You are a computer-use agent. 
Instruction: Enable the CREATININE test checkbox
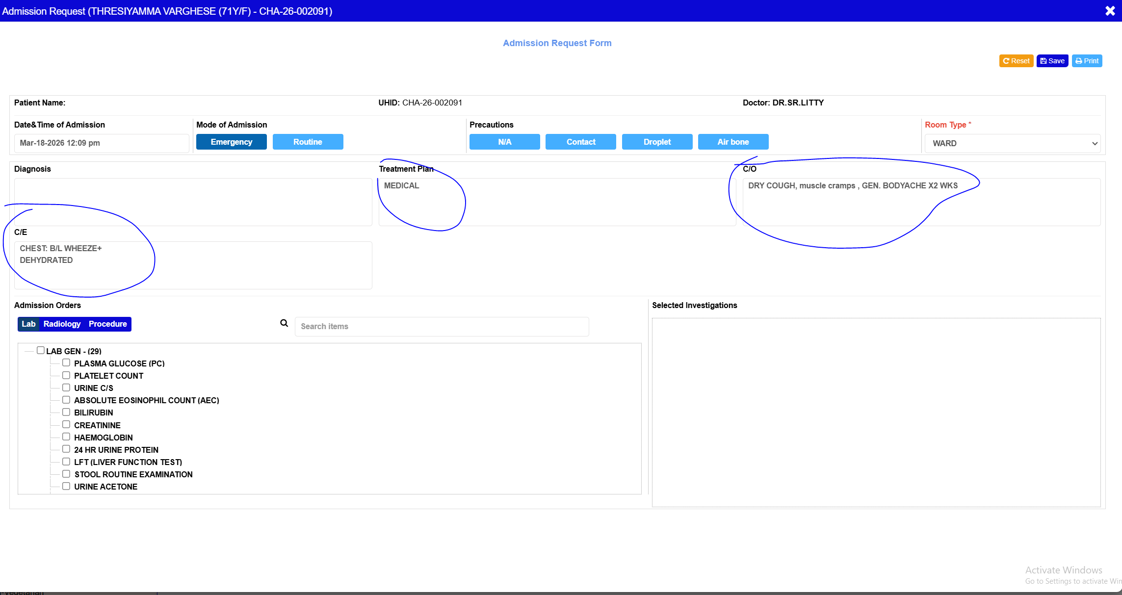[66, 425]
